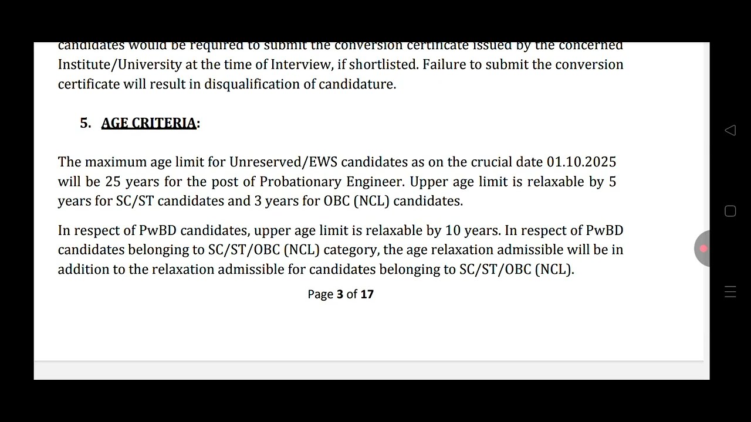This screenshot has width=751, height=422.
Task: Click the line beginning "certificate will result"
Action: click(x=227, y=84)
